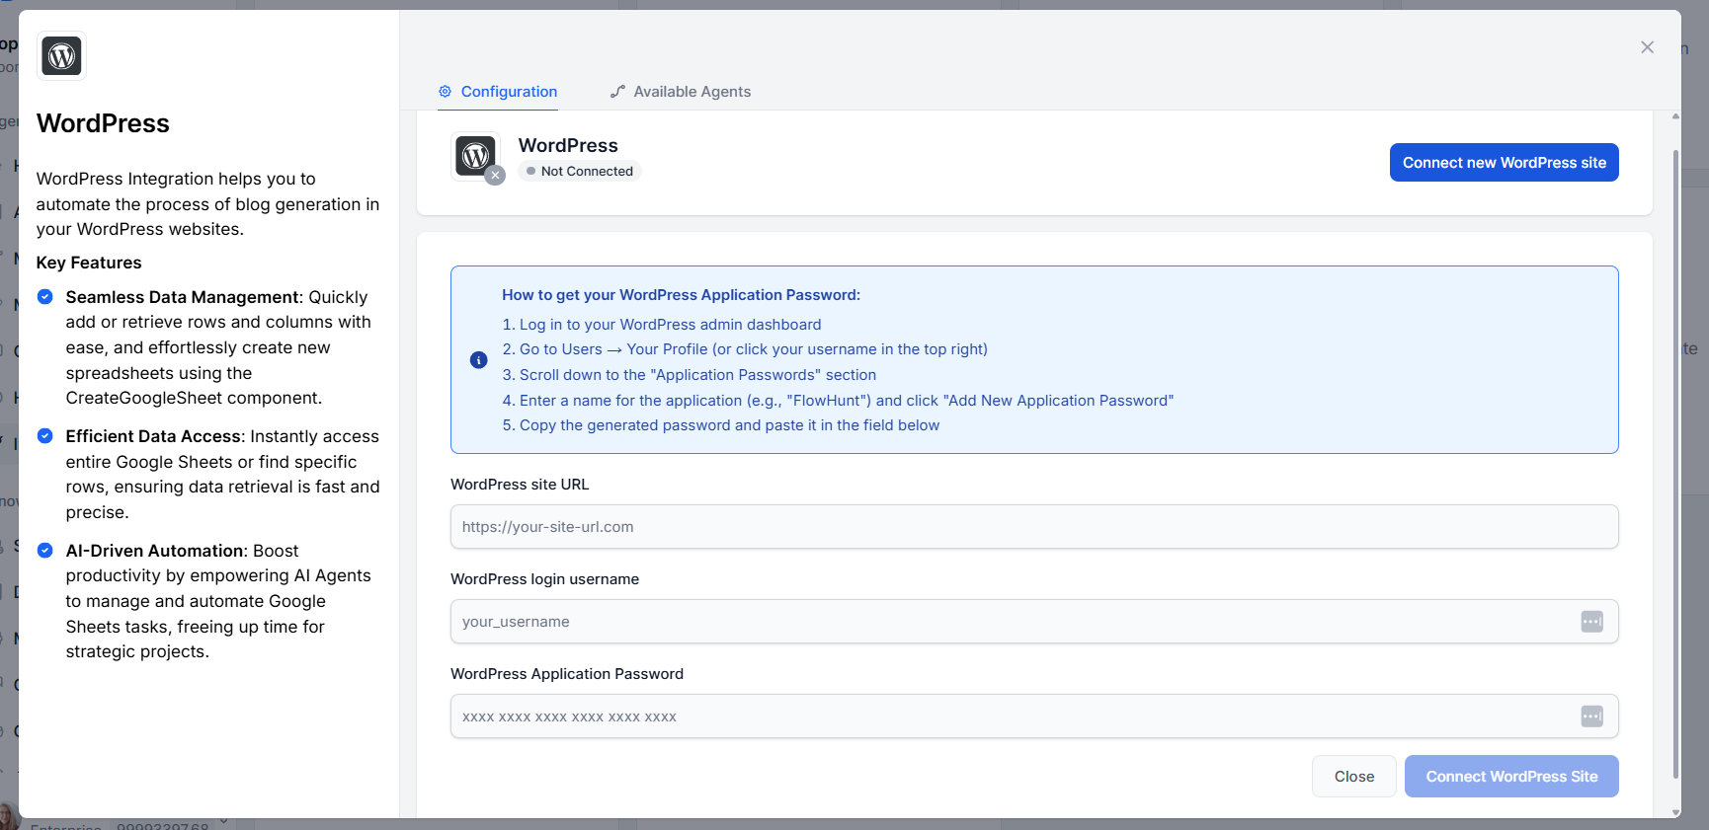Click the variable icon in username field

coord(1591,622)
